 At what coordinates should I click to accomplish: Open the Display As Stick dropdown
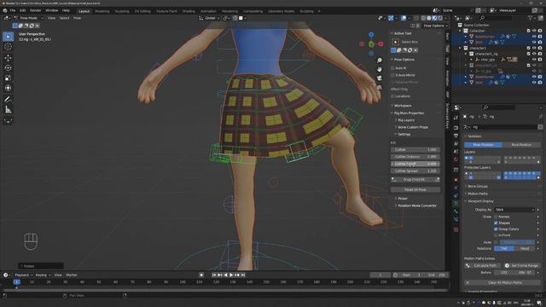point(514,210)
